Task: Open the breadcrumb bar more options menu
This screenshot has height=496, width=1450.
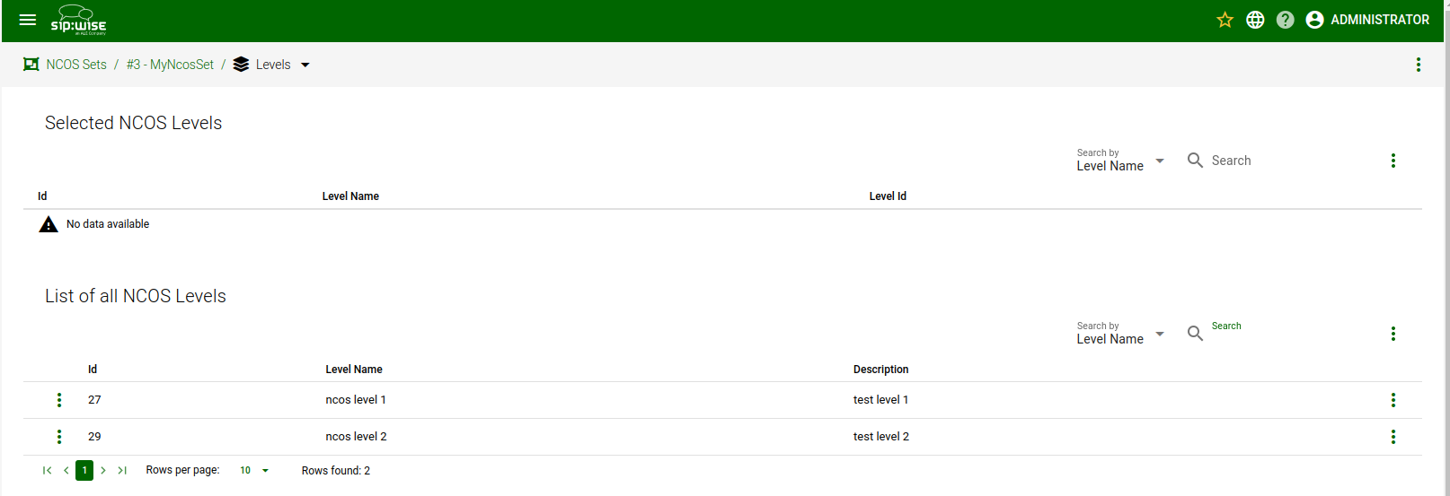Action: tap(1418, 65)
